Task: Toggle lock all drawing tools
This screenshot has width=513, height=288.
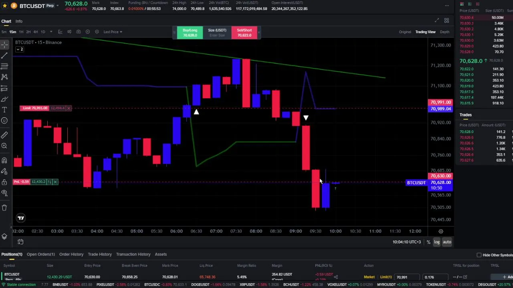Action: (x=4, y=182)
